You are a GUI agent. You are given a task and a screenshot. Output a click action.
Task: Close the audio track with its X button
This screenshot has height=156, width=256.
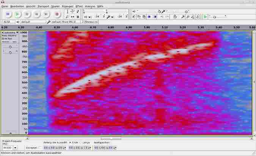(x=3, y=33)
